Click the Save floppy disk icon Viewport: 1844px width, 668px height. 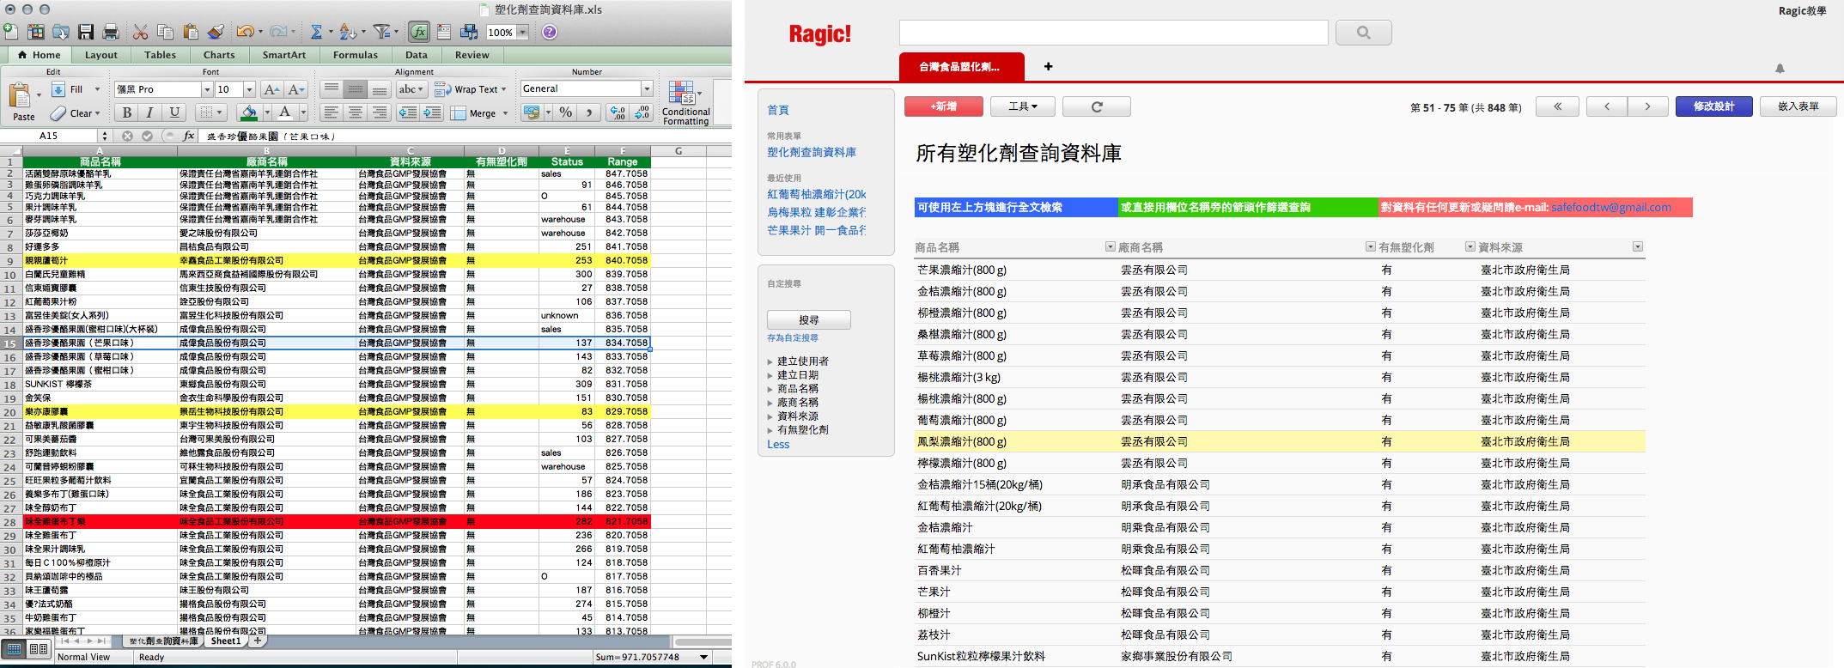point(86,32)
